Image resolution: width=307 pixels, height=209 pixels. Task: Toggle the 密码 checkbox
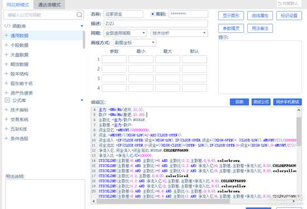tap(153, 14)
